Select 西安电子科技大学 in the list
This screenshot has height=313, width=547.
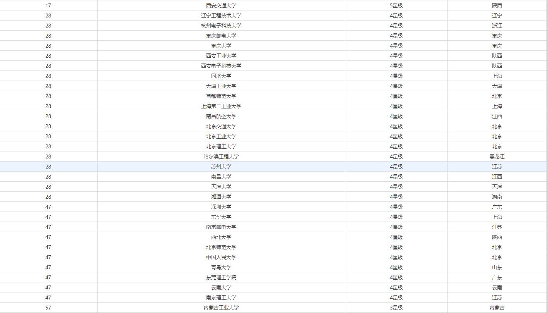tap(221, 66)
